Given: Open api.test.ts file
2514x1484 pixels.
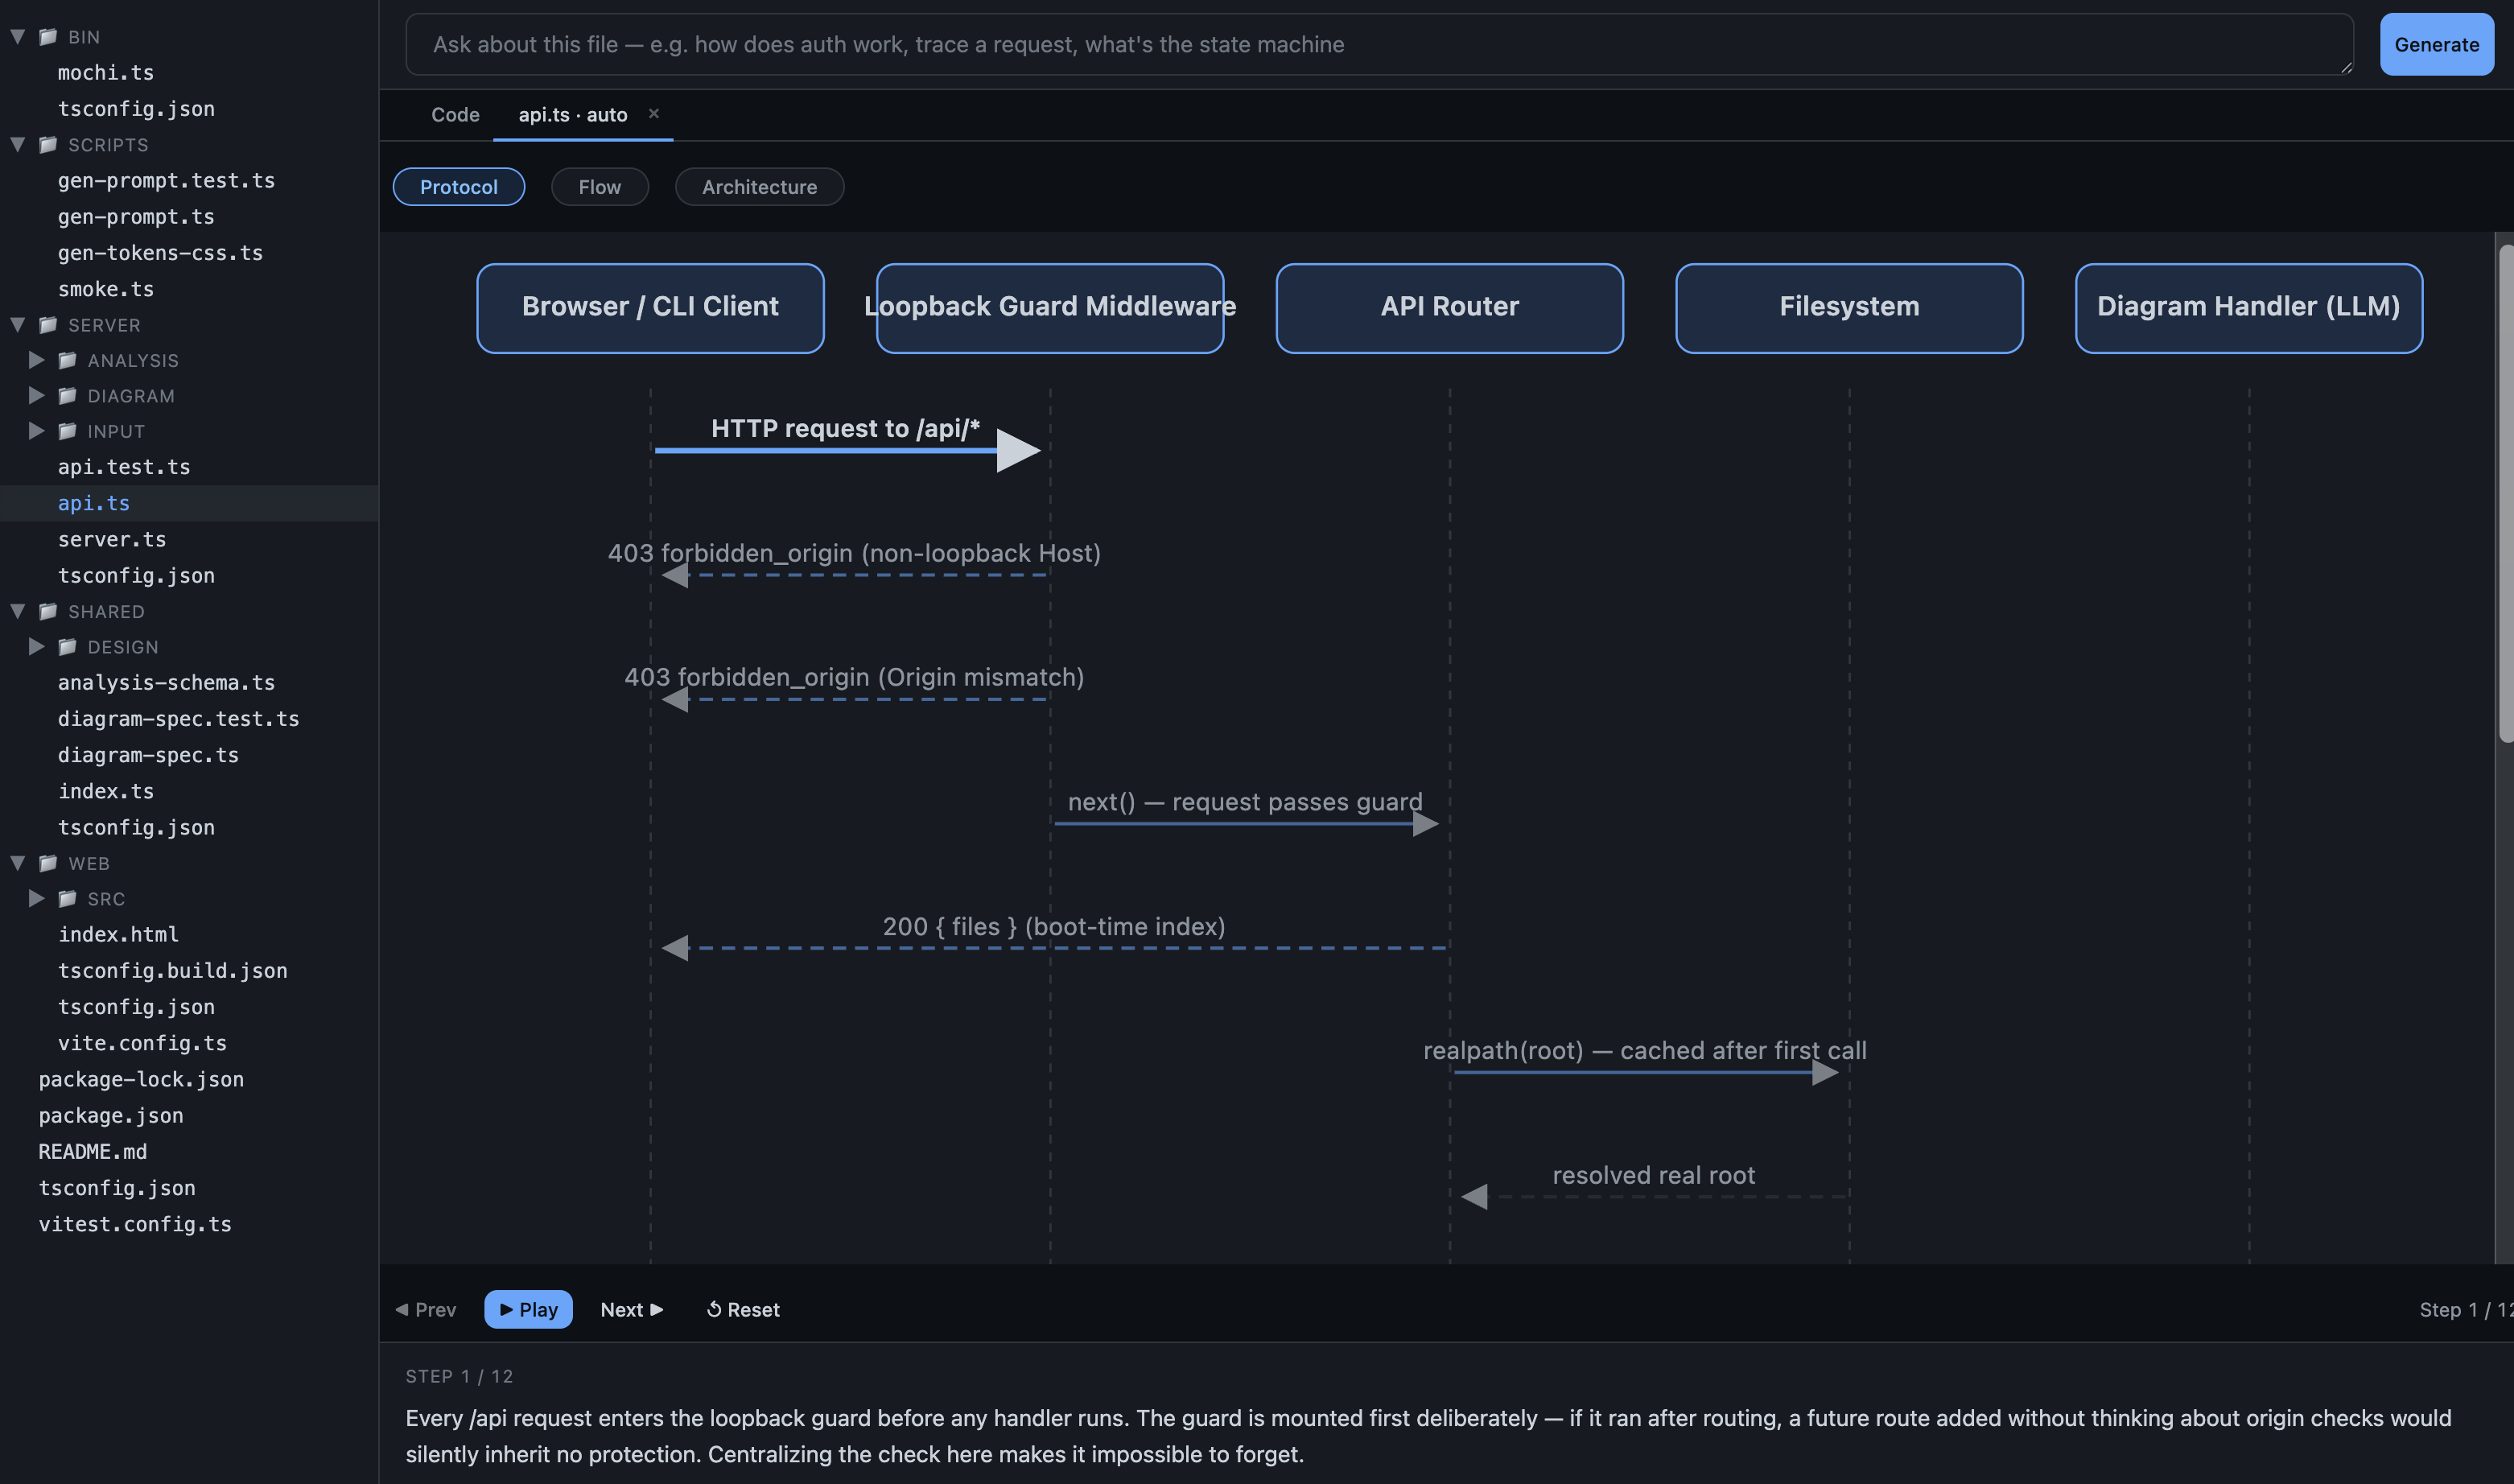Looking at the screenshot, I should click(x=124, y=466).
